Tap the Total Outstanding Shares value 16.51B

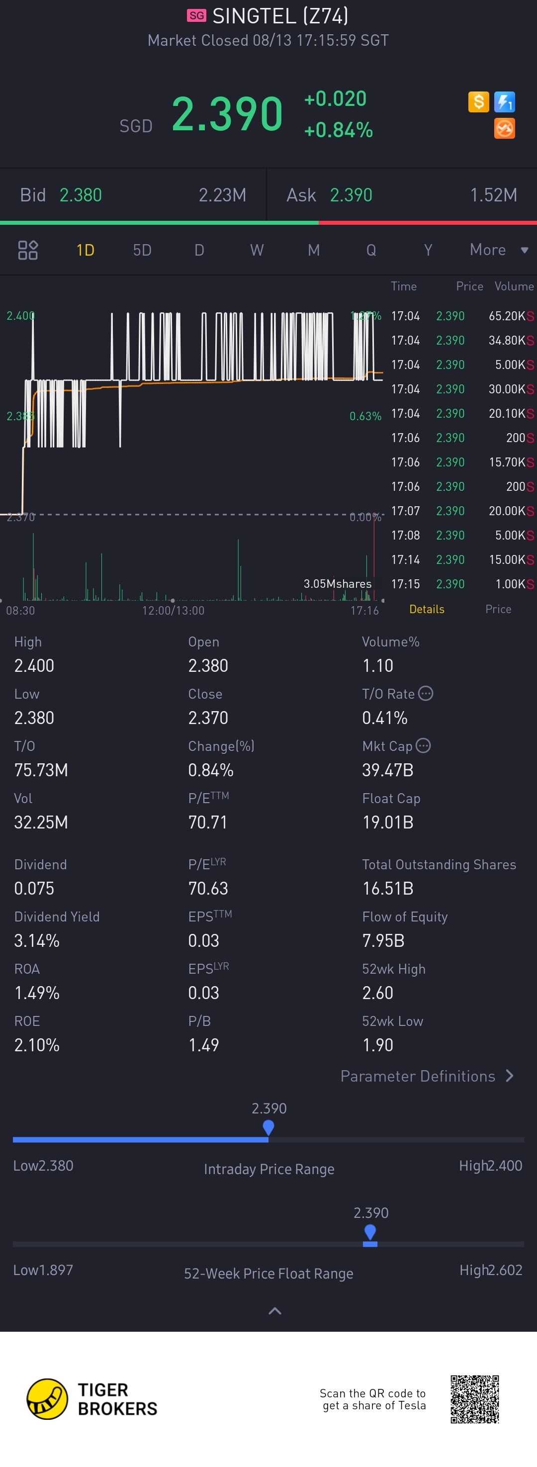(x=388, y=888)
